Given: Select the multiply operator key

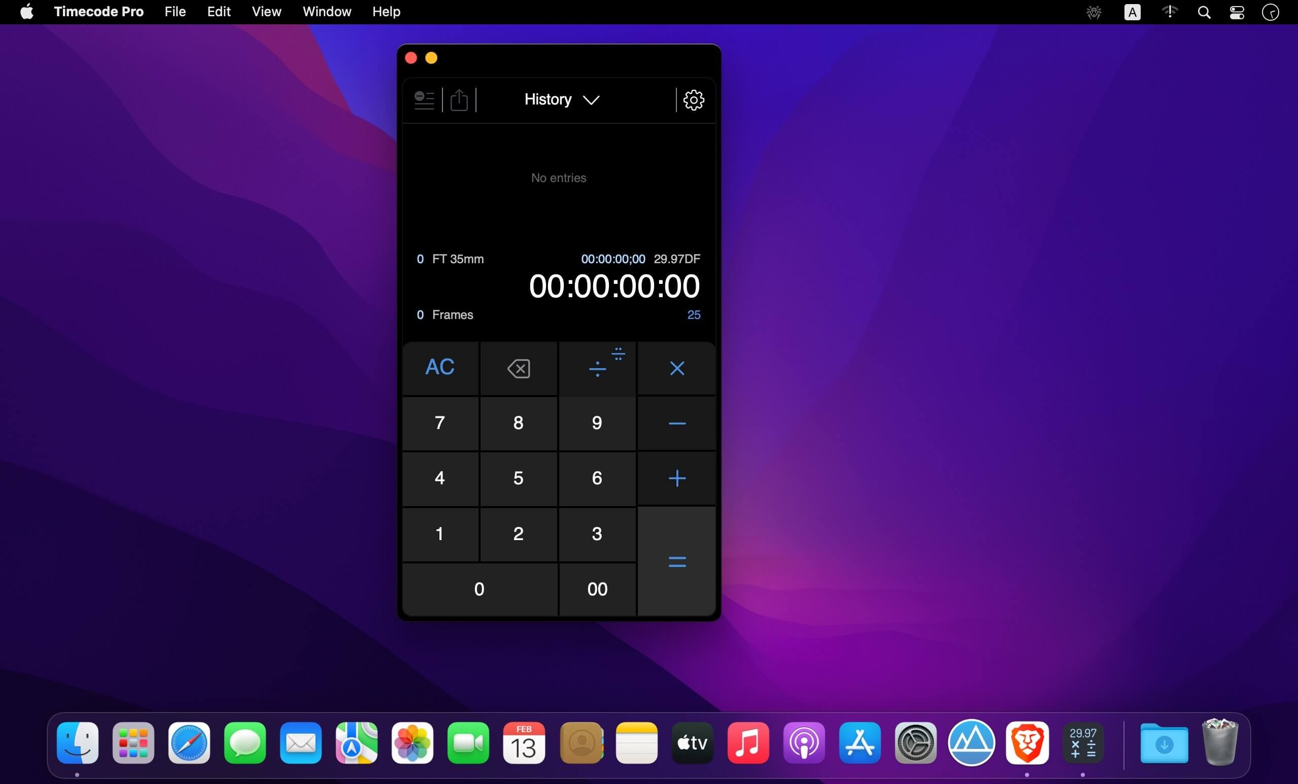Looking at the screenshot, I should (676, 369).
